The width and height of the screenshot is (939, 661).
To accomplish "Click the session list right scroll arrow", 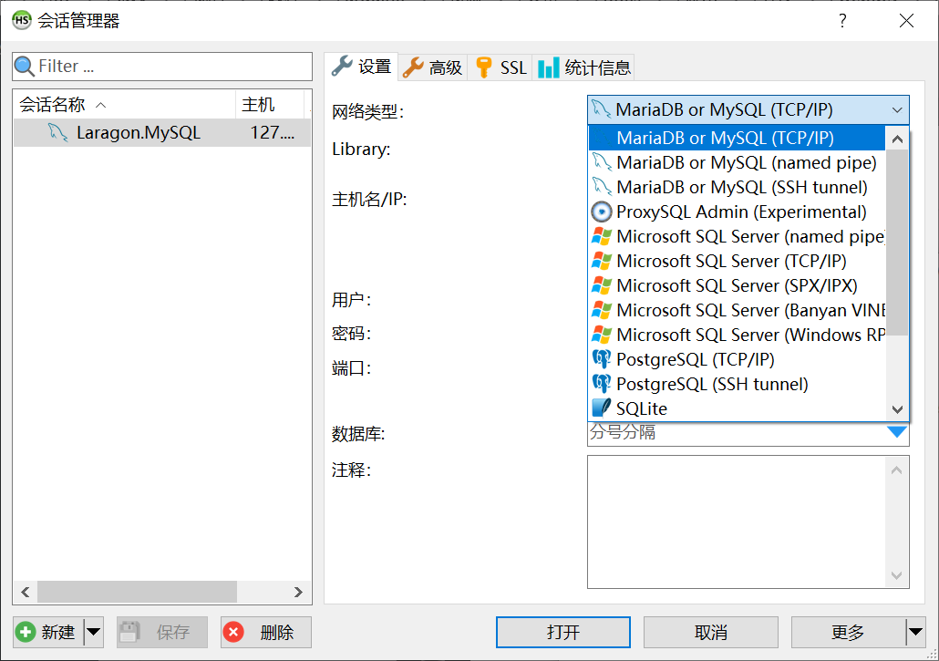I will [x=298, y=592].
